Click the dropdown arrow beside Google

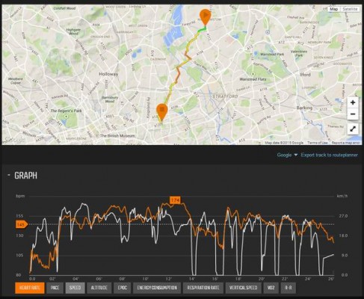pyautogui.click(x=296, y=155)
